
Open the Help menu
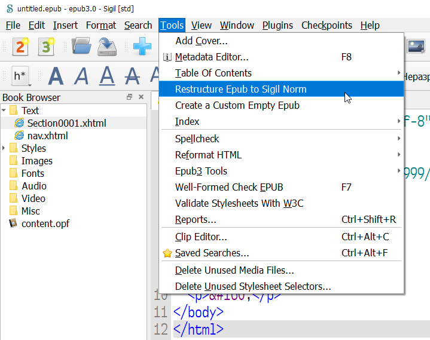point(370,25)
